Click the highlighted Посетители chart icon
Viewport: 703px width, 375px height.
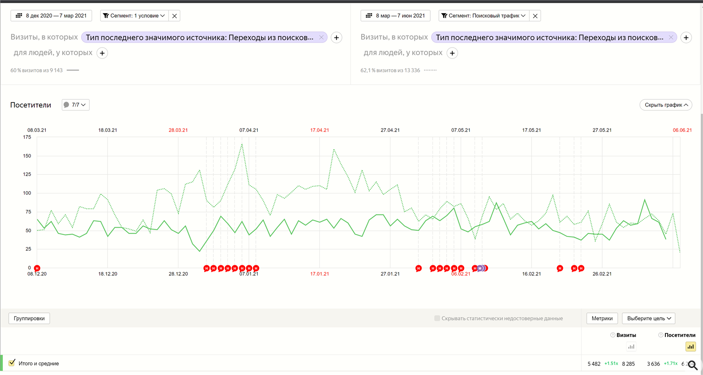tap(690, 347)
